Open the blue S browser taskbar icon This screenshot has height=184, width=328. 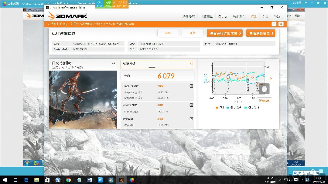point(58,180)
